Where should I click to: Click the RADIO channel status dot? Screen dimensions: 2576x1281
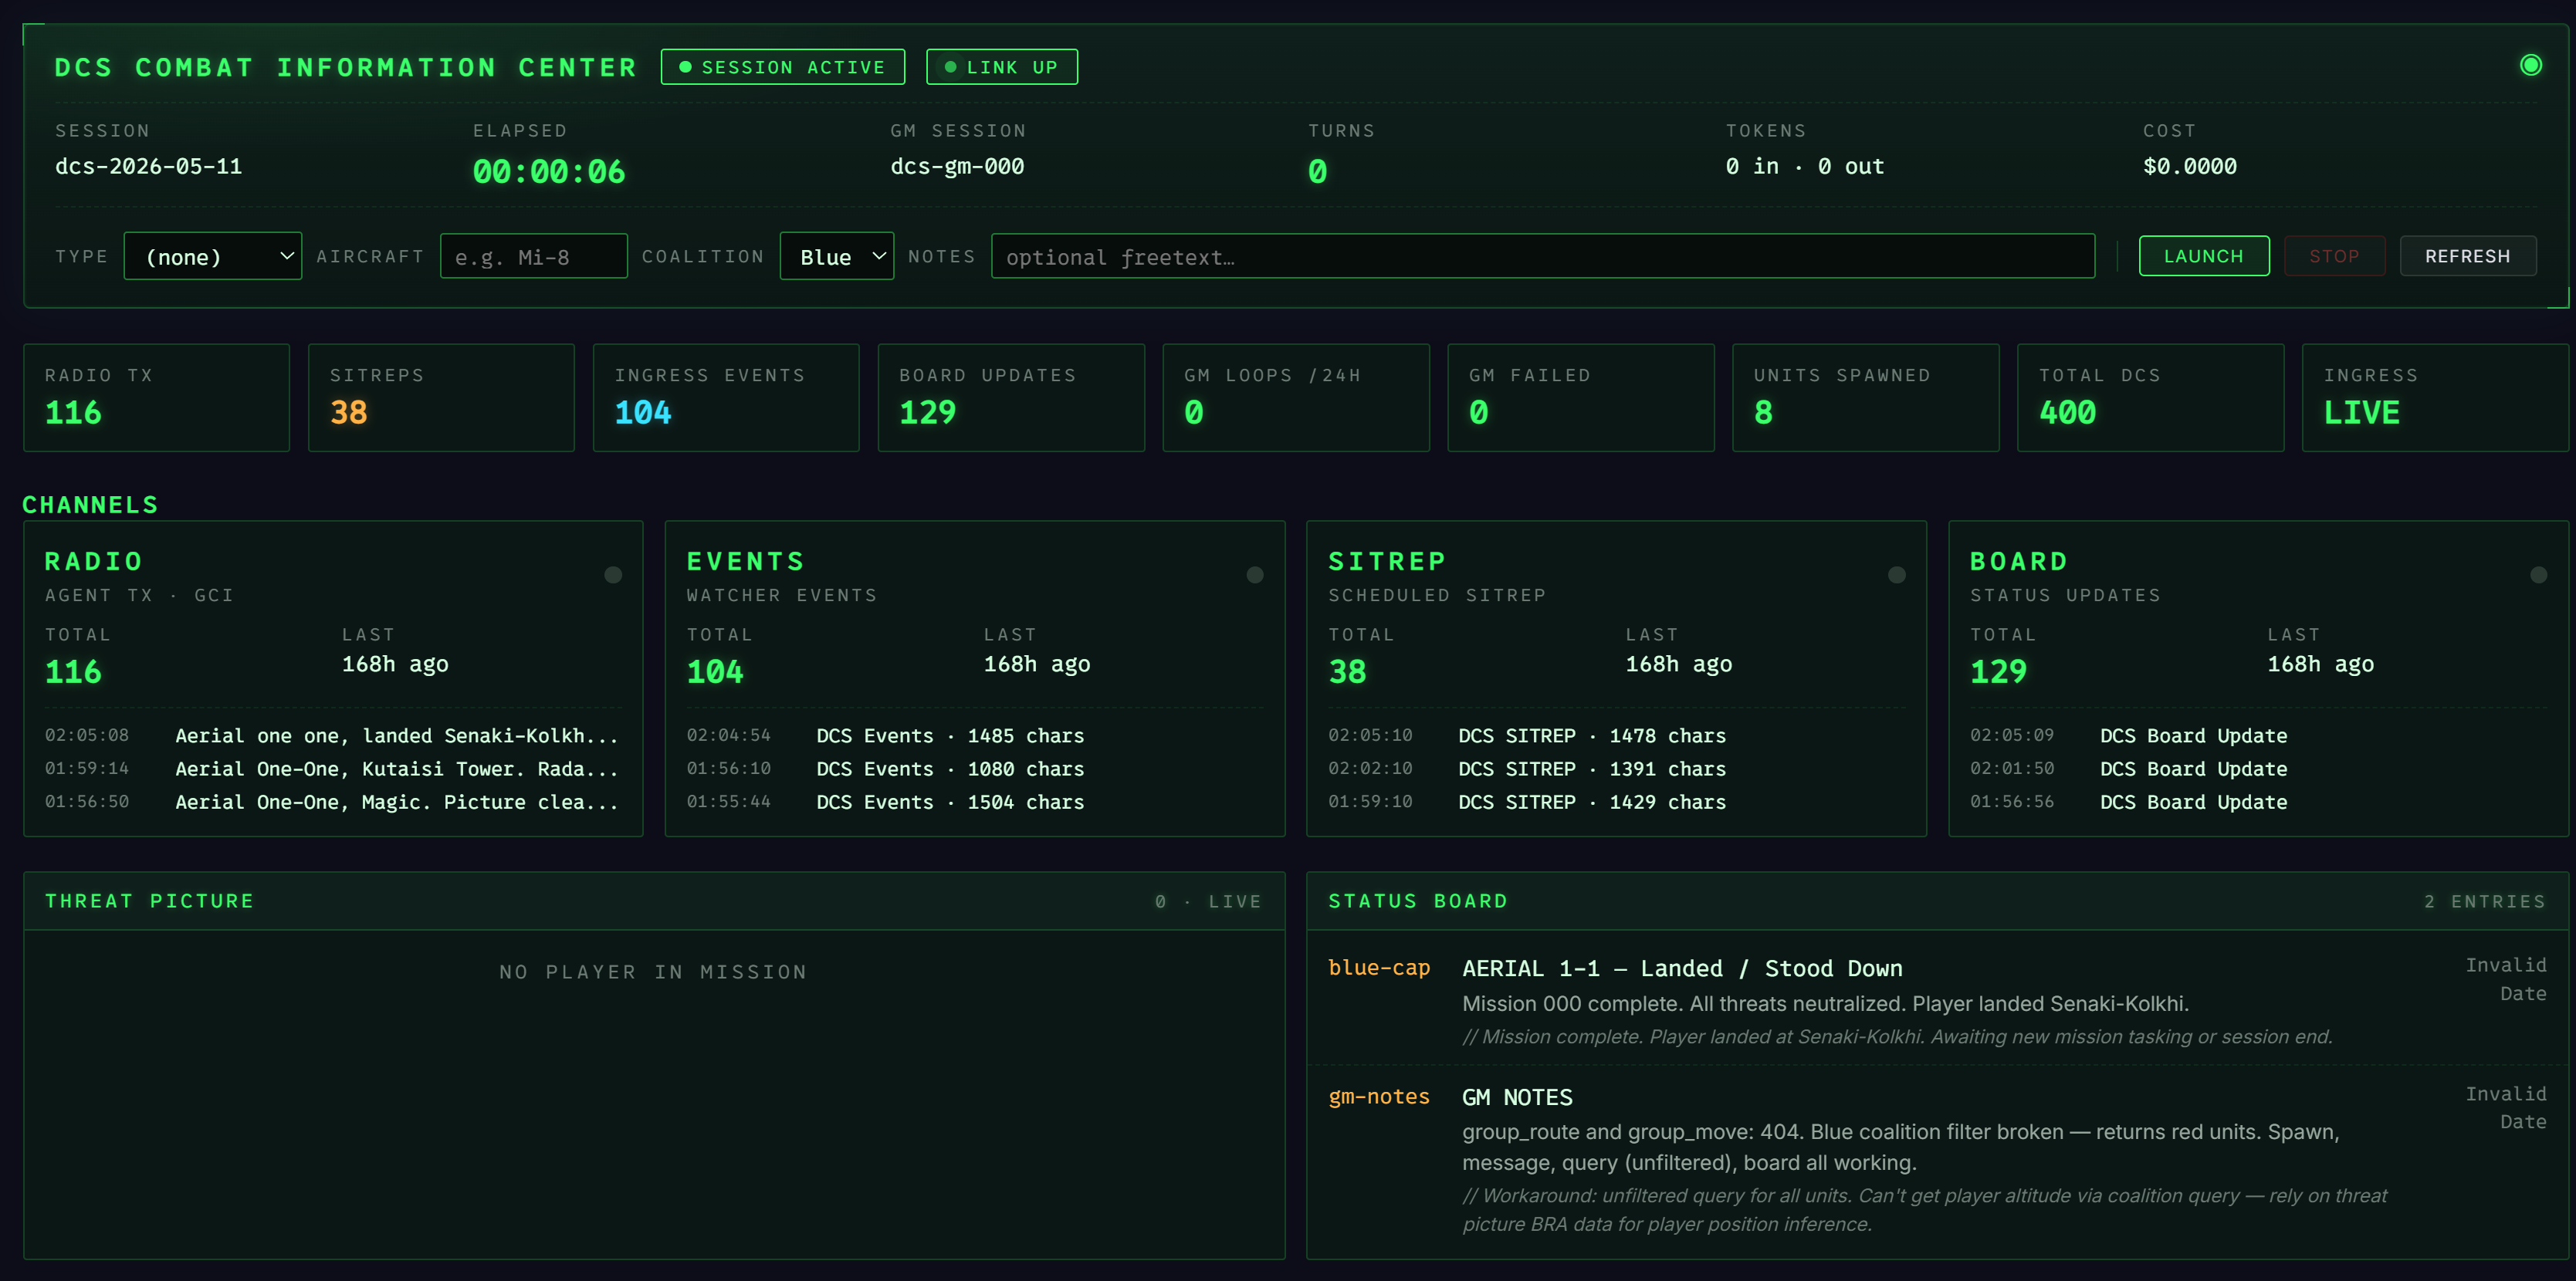click(x=613, y=575)
